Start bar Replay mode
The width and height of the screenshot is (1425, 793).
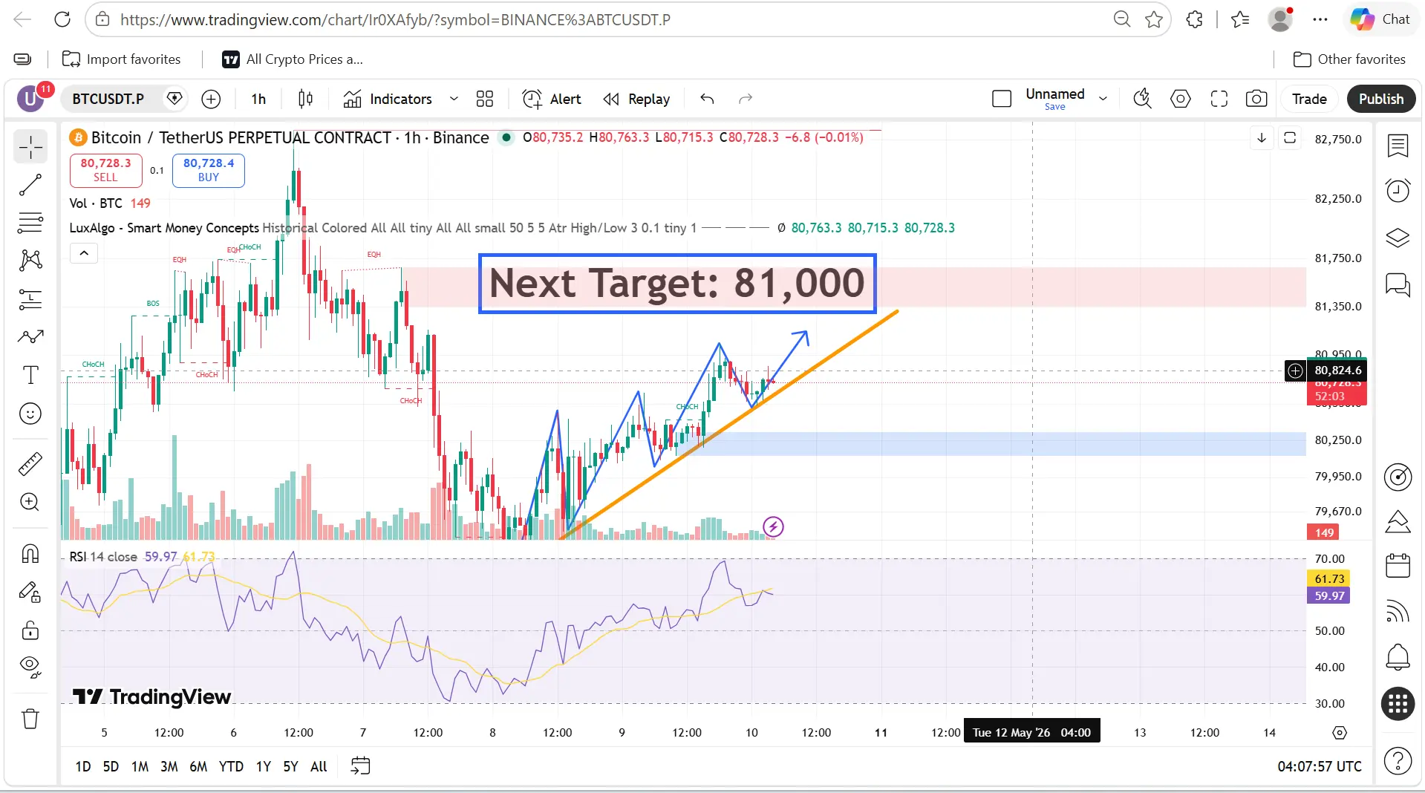pos(636,99)
